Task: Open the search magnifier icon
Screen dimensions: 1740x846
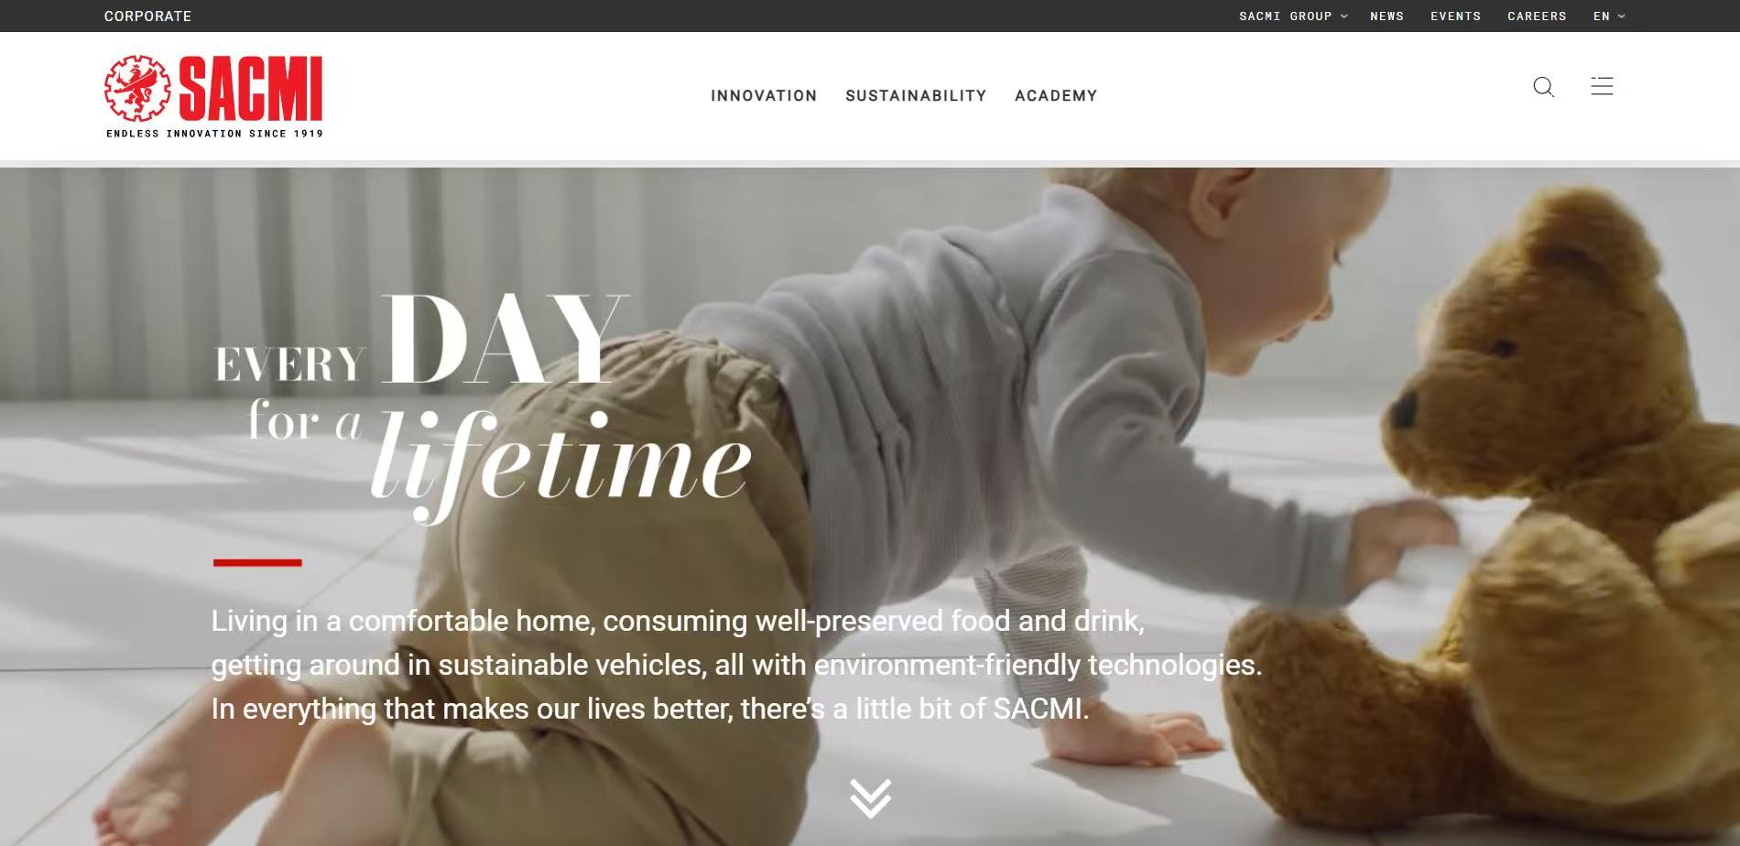Action: 1543,87
